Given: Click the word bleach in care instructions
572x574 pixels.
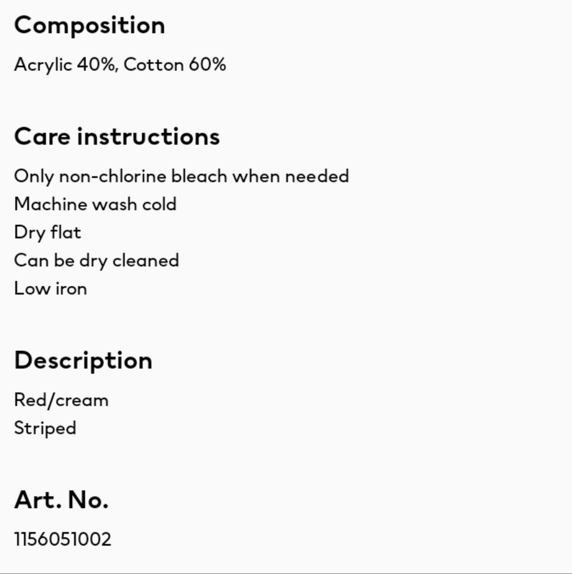Looking at the screenshot, I should (199, 176).
